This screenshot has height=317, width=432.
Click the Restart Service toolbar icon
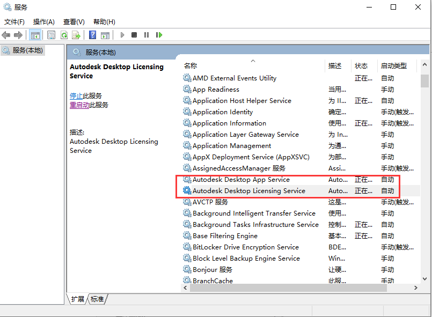click(x=159, y=35)
